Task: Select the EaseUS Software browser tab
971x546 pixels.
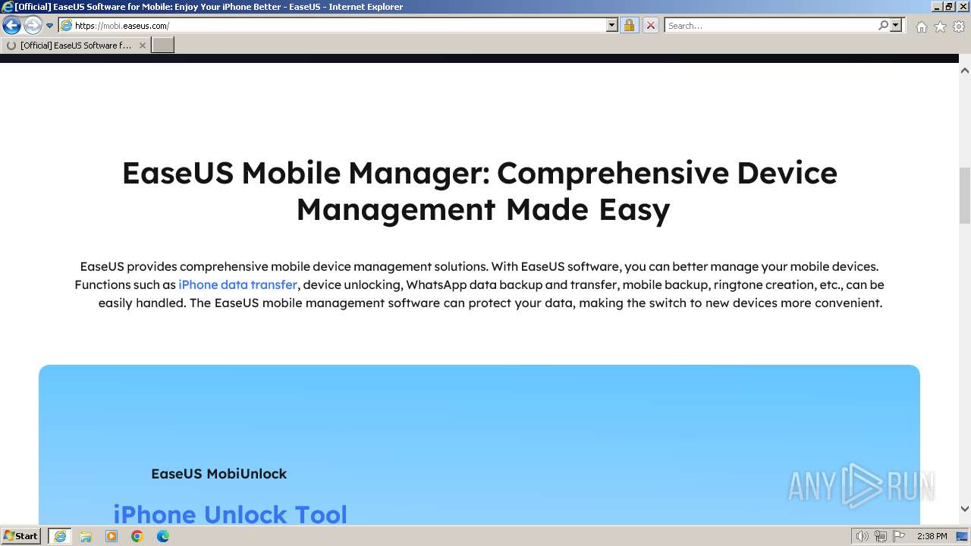Action: tap(75, 45)
